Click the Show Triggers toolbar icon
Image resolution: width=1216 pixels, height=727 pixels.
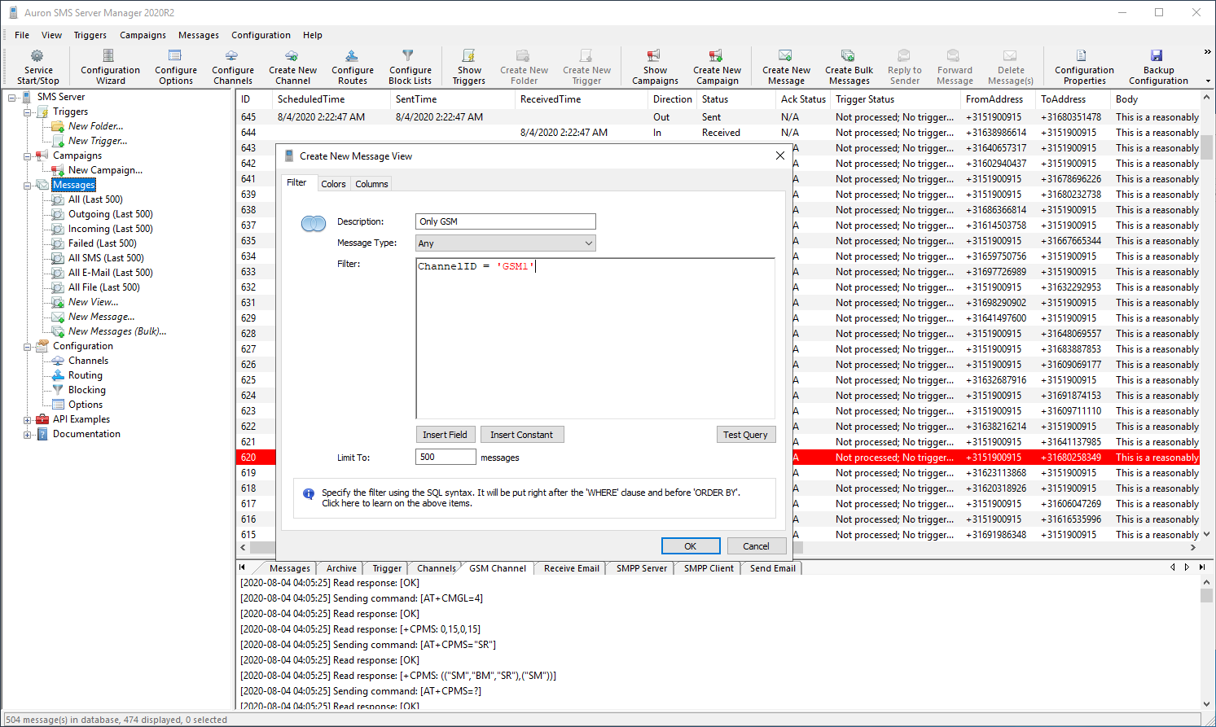(468, 56)
